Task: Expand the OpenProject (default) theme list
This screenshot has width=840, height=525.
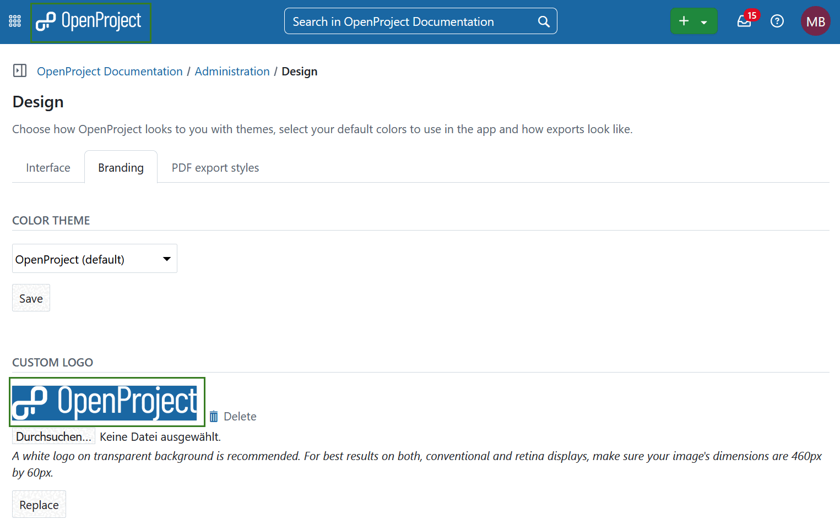Action: pyautogui.click(x=166, y=258)
